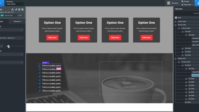Open the font family dropdown in left panel

(12, 30)
